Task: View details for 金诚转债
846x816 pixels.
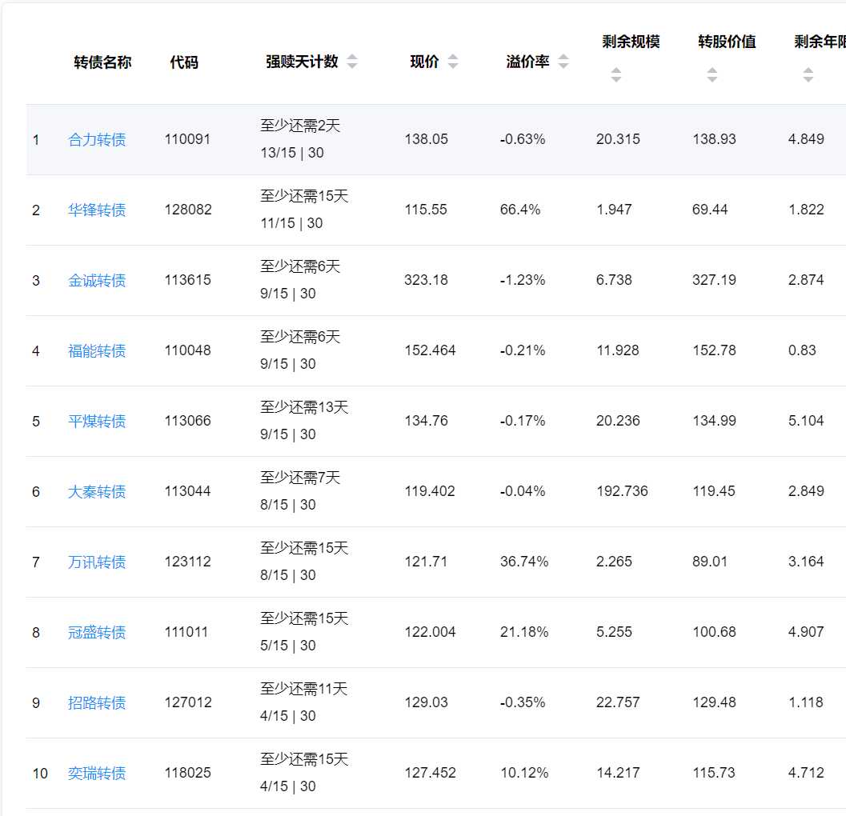Action: click(x=97, y=281)
